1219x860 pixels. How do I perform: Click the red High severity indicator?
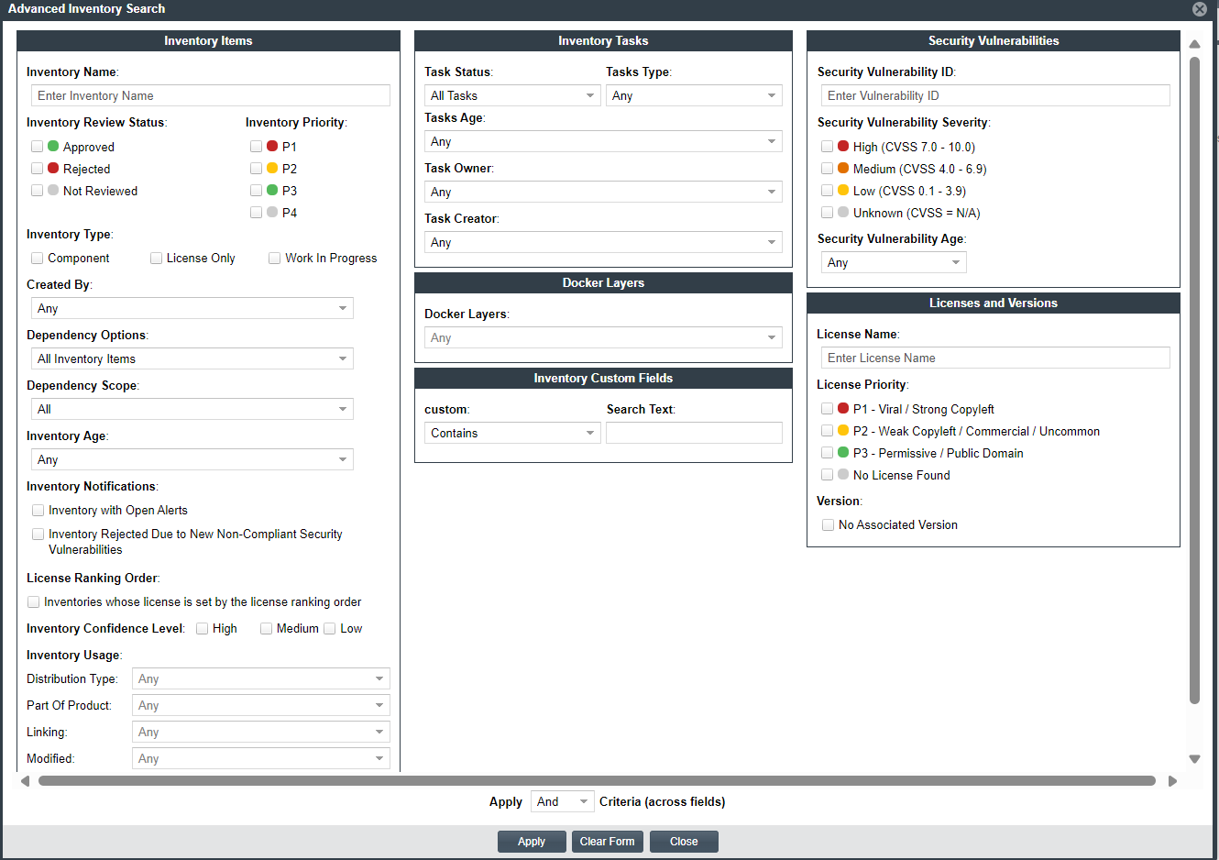click(x=843, y=147)
